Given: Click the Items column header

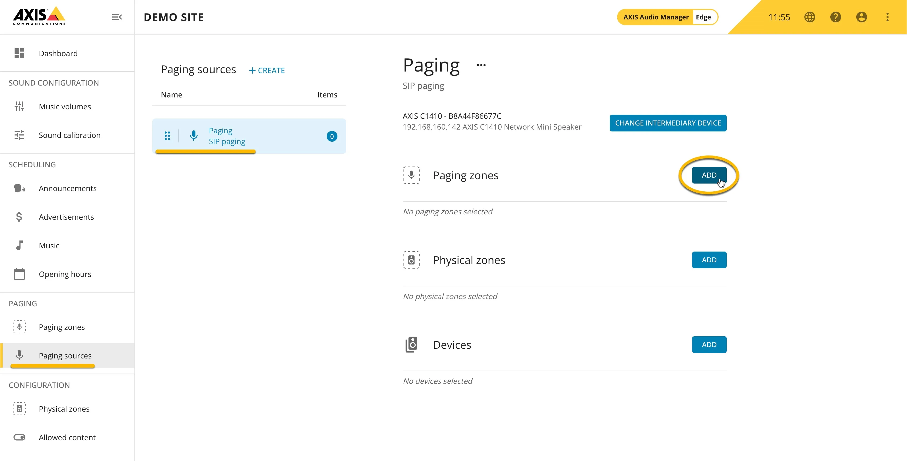Looking at the screenshot, I should [x=327, y=95].
